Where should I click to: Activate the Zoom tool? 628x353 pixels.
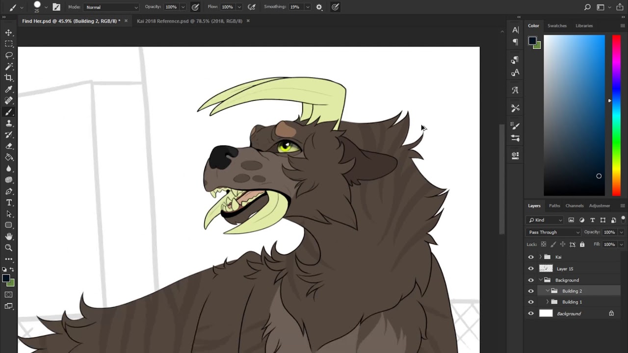point(9,248)
